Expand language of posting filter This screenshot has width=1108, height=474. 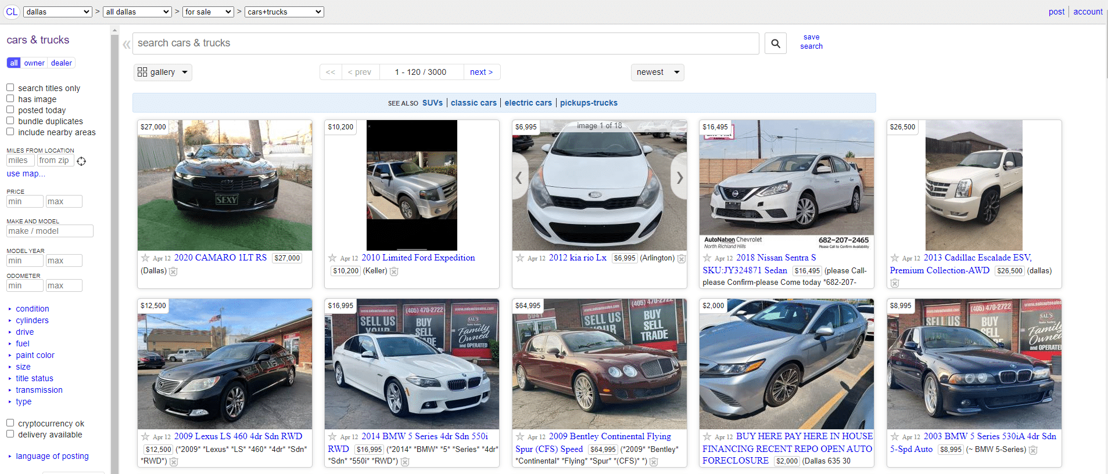click(x=52, y=456)
